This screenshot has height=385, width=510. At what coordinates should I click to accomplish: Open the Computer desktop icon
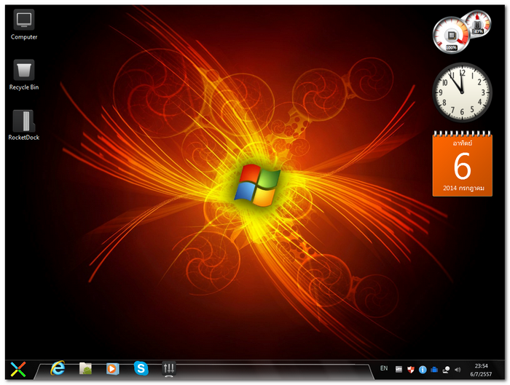[x=24, y=25]
